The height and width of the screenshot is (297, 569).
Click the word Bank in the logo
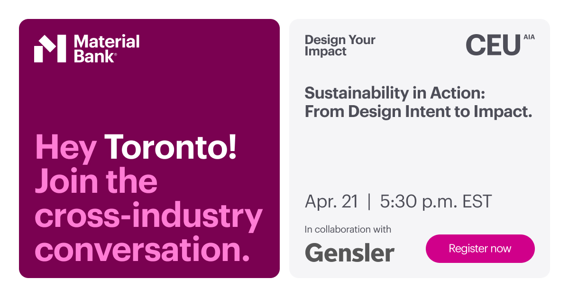(94, 57)
